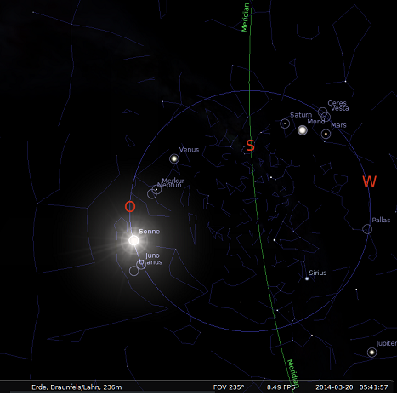Select the Pallas asteroid marker
Screen dimensions: 397x396
[367, 229]
